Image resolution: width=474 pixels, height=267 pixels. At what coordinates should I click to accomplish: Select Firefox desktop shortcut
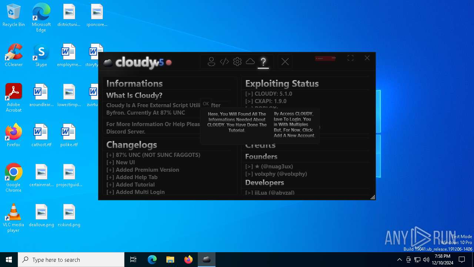pos(14,135)
